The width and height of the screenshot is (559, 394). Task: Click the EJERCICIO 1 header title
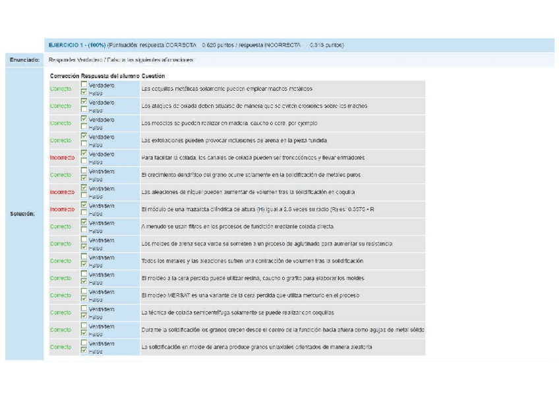(x=76, y=45)
